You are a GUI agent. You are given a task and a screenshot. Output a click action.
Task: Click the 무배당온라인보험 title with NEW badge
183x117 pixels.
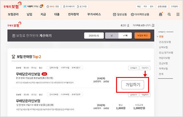[28, 74]
